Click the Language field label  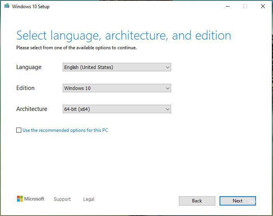pos(29,67)
